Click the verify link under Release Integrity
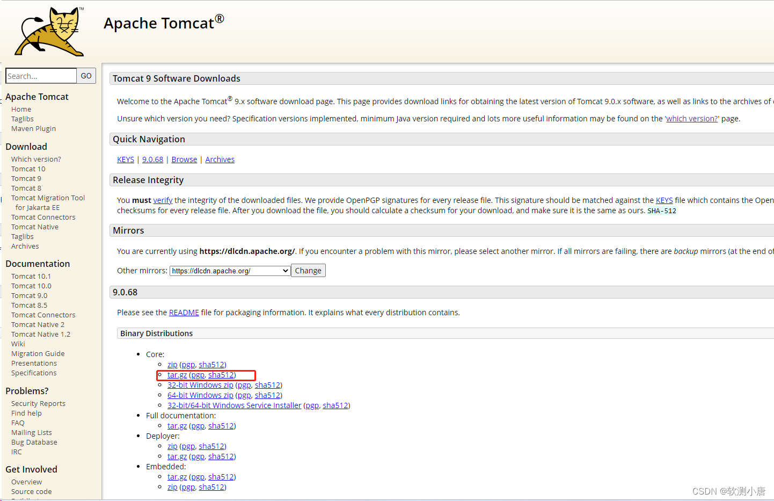 point(163,200)
